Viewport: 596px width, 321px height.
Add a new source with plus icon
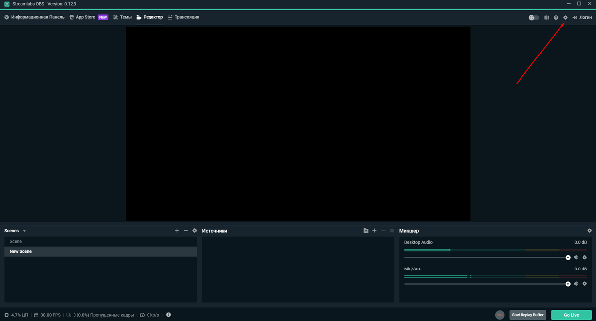coord(374,231)
